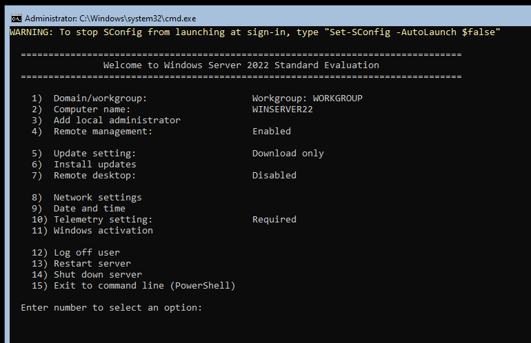531x343 pixels.
Task: Select the '6) Install updates' line
Action: tap(83, 165)
